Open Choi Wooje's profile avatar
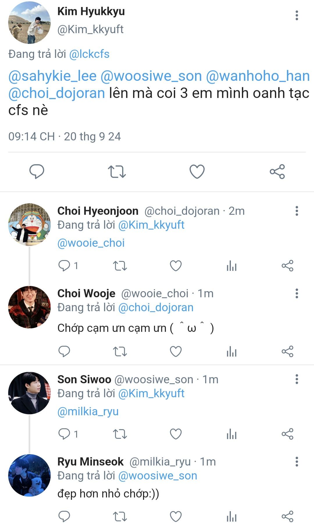The width and height of the screenshot is (314, 523). click(29, 307)
